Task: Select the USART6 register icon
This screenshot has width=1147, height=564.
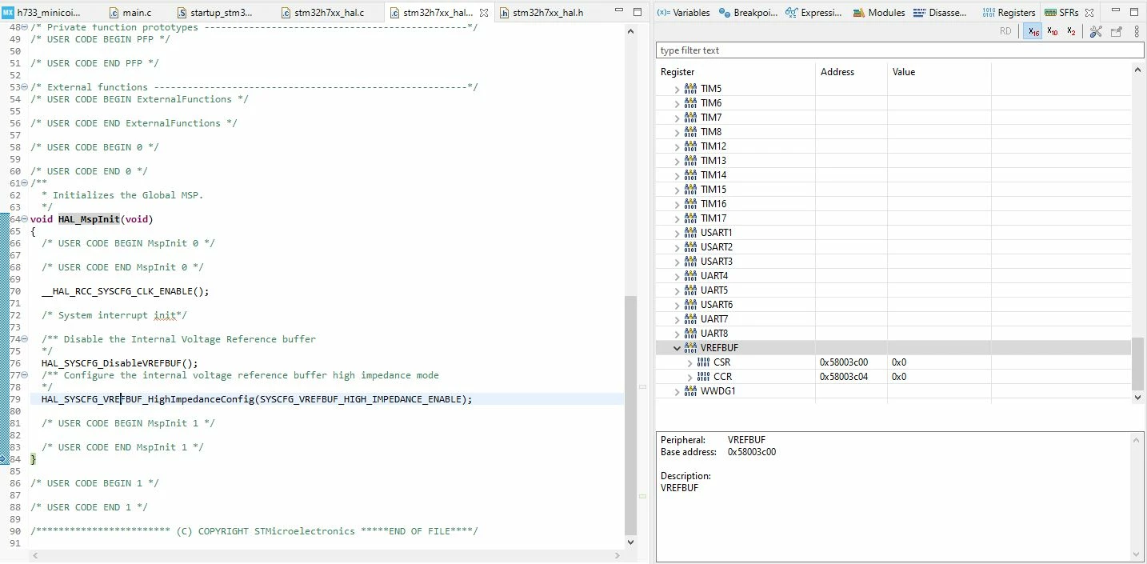Action: (x=690, y=305)
